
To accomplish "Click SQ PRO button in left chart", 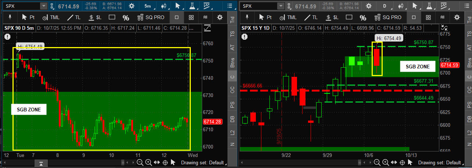I will (x=151, y=17).
